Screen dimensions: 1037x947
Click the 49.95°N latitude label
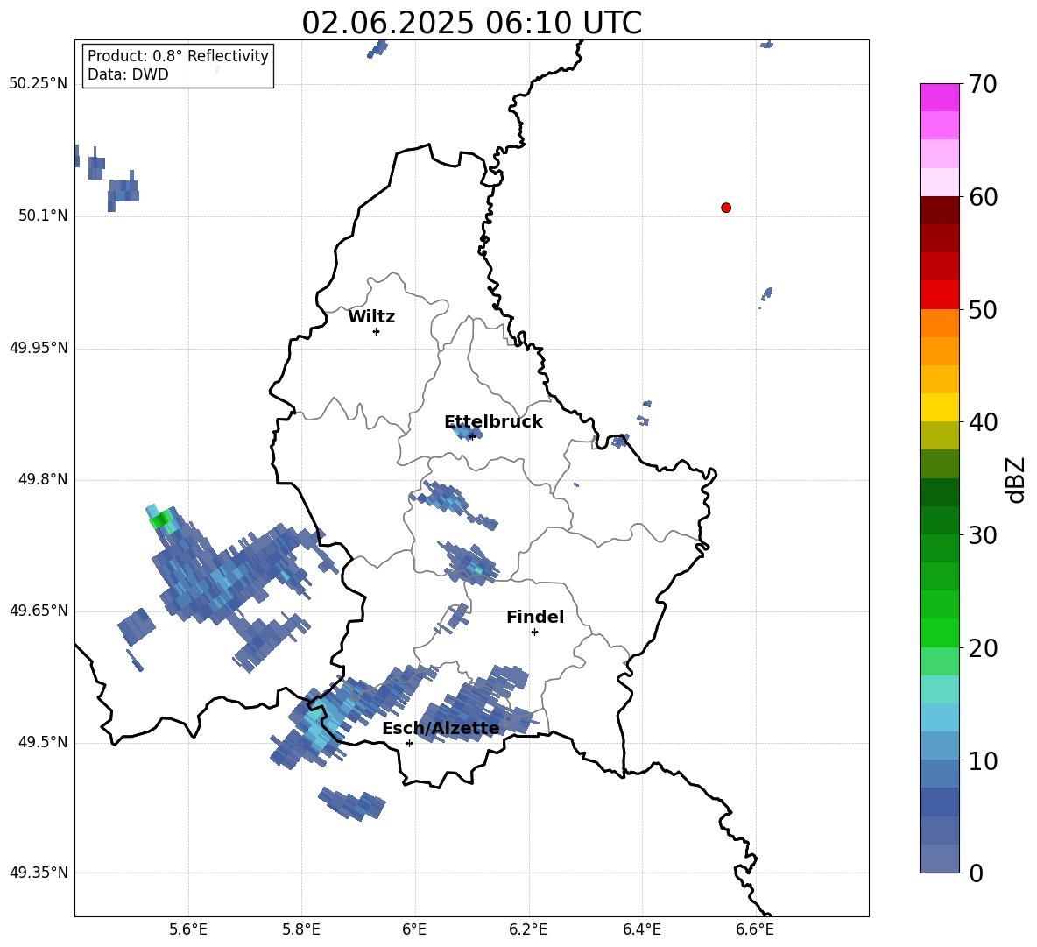pos(39,348)
